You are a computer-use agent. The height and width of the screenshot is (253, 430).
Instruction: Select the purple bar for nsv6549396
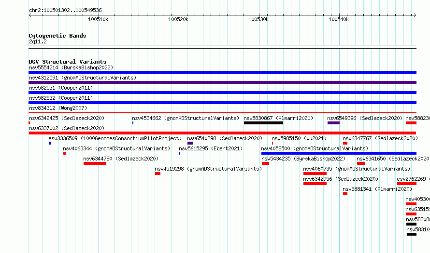point(333,123)
